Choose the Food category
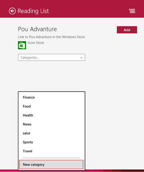The height and width of the screenshot is (172, 144). [52, 106]
